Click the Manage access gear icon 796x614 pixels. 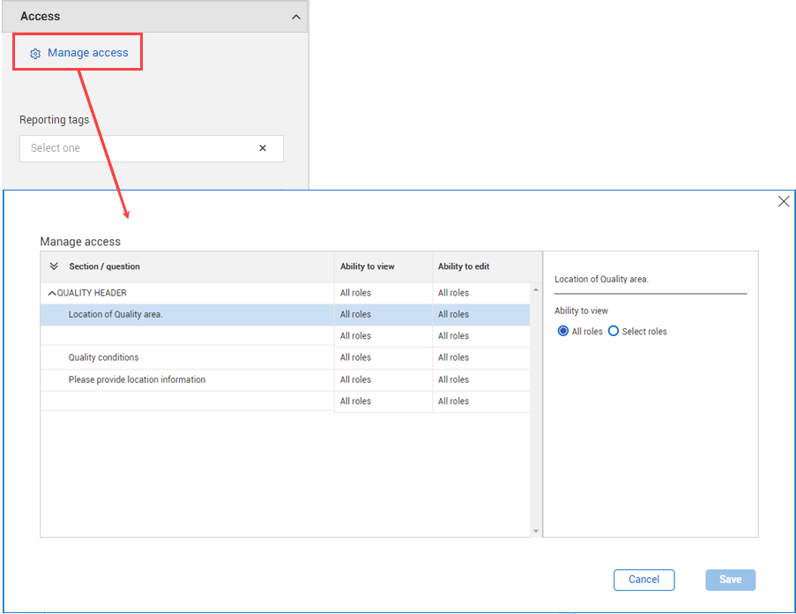[35, 54]
